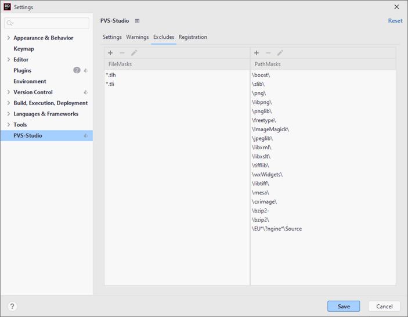
Task: Click the Reset link
Action: [x=395, y=21]
